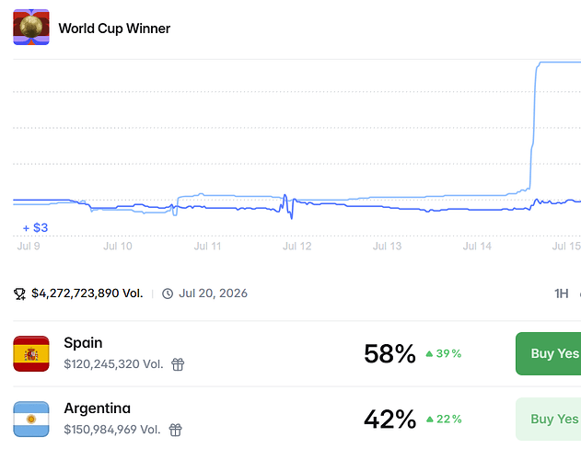Click the Jul 20, 2026 end date
The height and width of the screenshot is (460, 581).
tap(213, 293)
